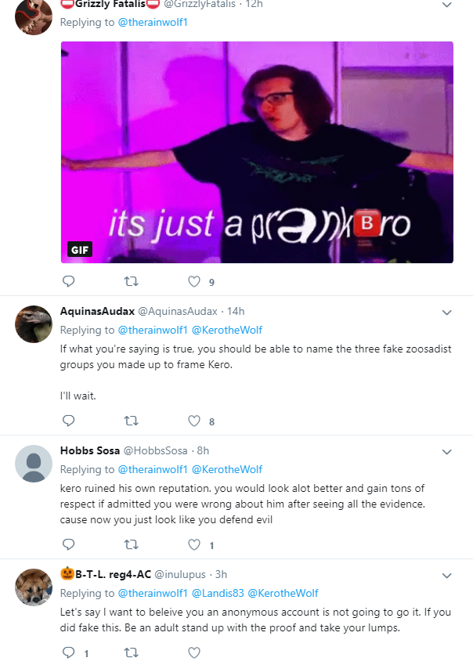This screenshot has height=665, width=473.
Task: Retweet the inulupus tweet about proof
Action: pyautogui.click(x=131, y=652)
